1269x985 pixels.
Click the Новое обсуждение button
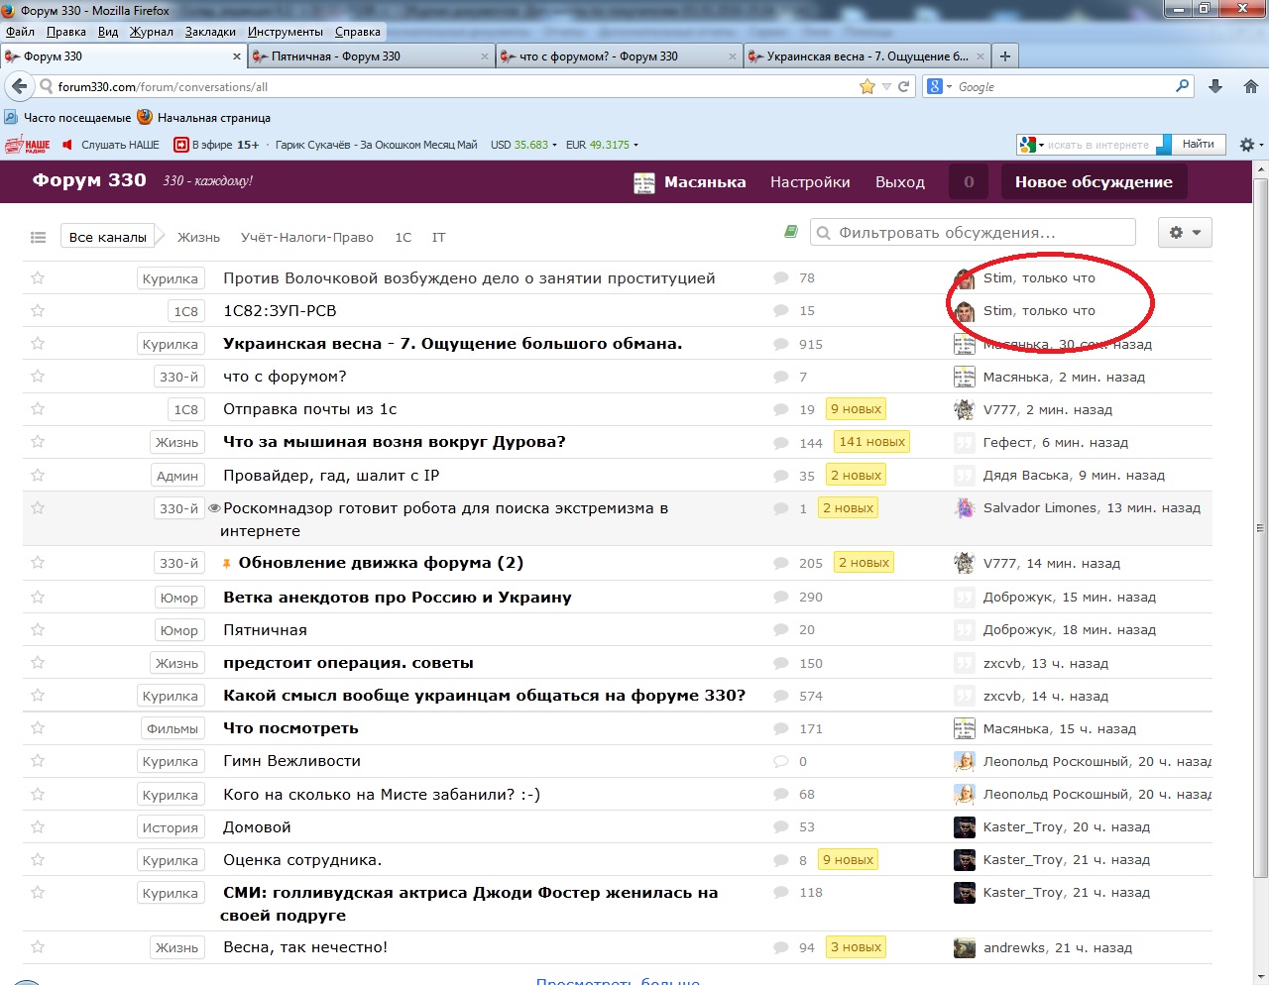1094,182
